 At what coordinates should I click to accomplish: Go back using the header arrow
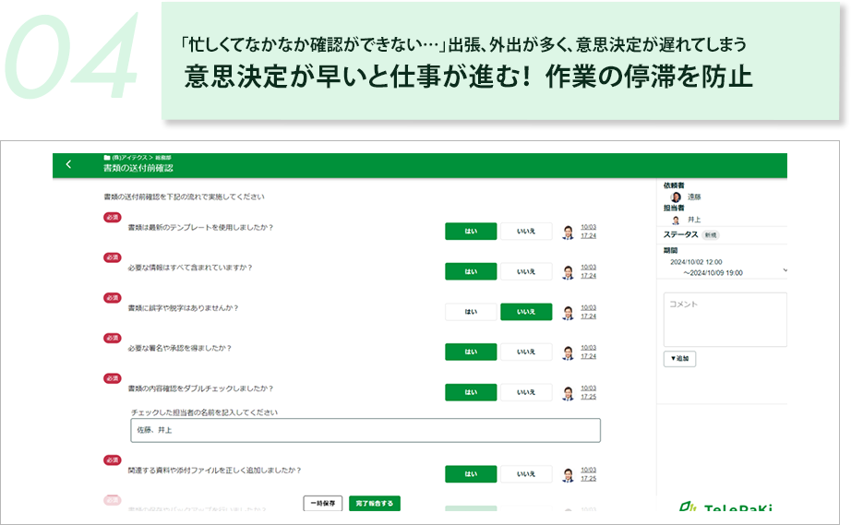[x=68, y=164]
